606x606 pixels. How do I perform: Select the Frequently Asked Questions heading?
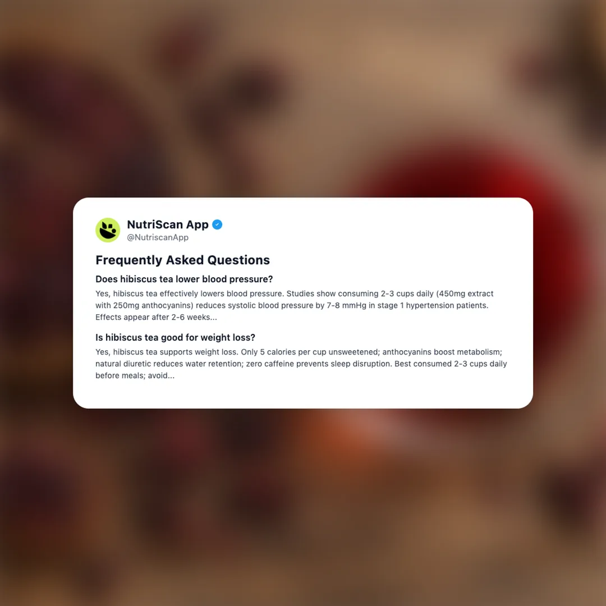[x=182, y=260]
